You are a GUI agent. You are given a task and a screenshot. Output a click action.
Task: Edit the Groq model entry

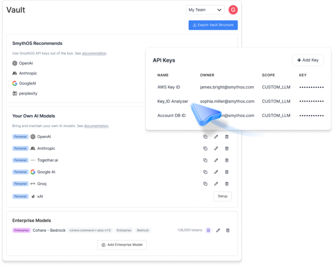click(216, 184)
